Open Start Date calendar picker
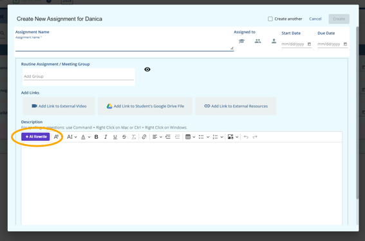365x241 pixels. coord(310,44)
